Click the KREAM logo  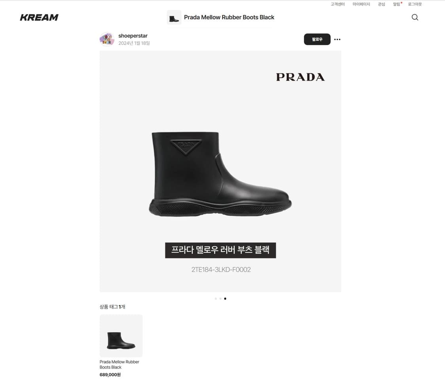tap(39, 17)
